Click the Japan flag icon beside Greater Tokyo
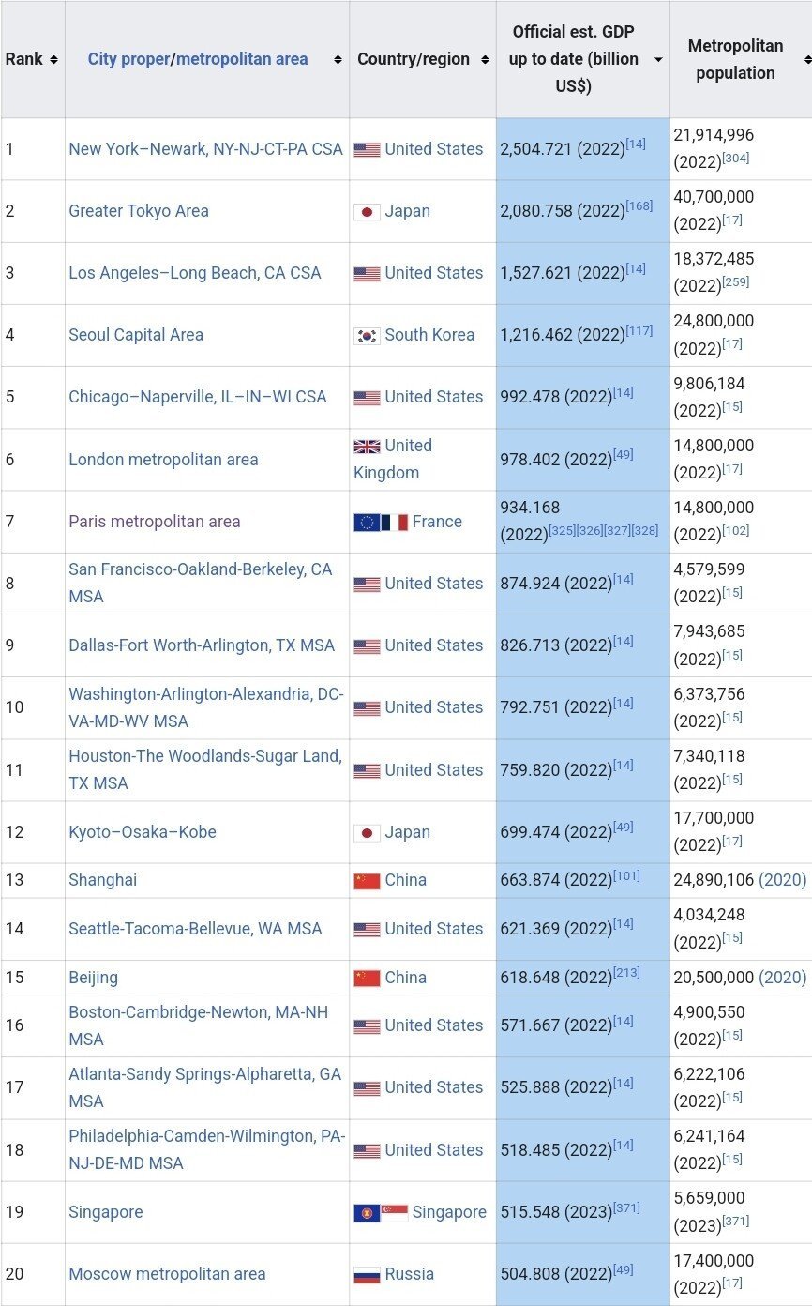The height and width of the screenshot is (1306, 812). (x=367, y=212)
